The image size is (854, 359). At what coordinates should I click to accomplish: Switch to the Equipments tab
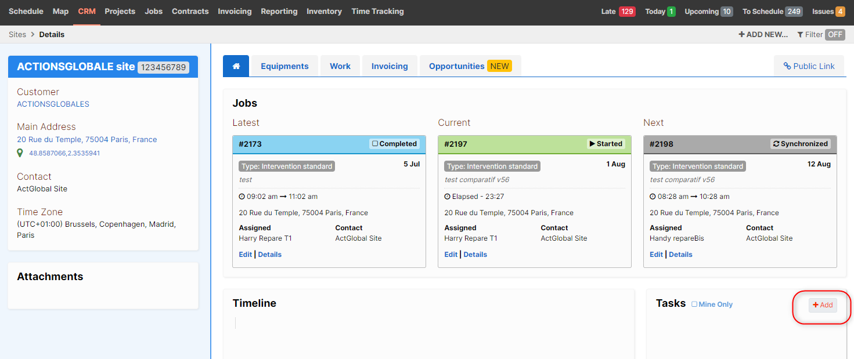(x=284, y=66)
